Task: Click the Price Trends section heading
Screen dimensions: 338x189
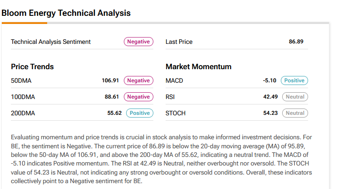Action: pyautogui.click(x=32, y=66)
